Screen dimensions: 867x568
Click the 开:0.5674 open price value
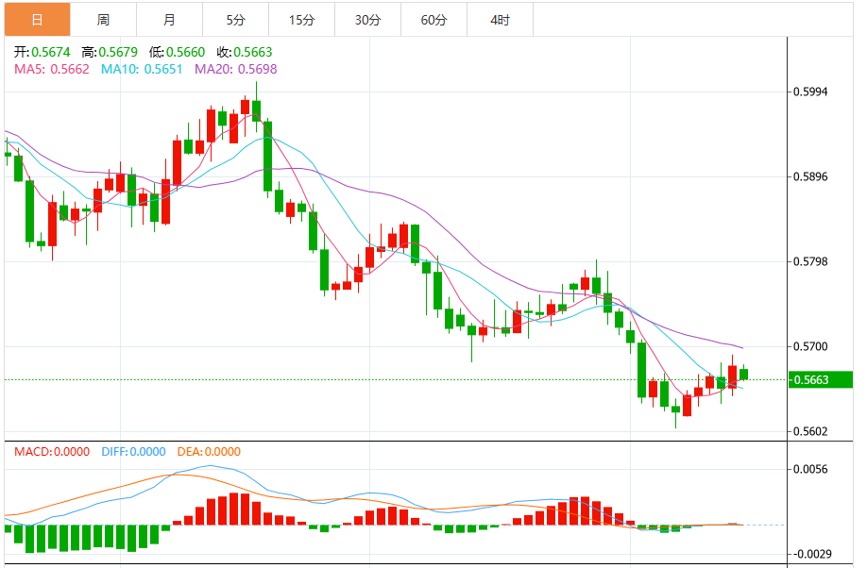pyautogui.click(x=42, y=52)
